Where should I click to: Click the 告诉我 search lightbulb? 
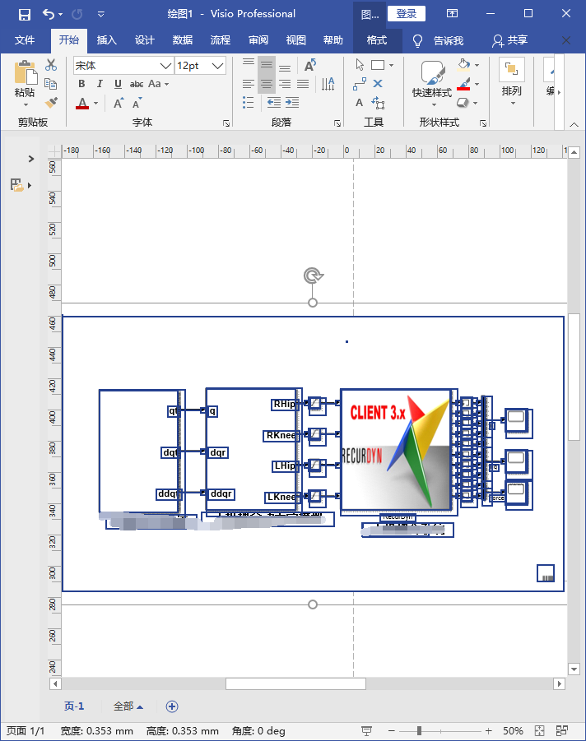[x=417, y=41]
